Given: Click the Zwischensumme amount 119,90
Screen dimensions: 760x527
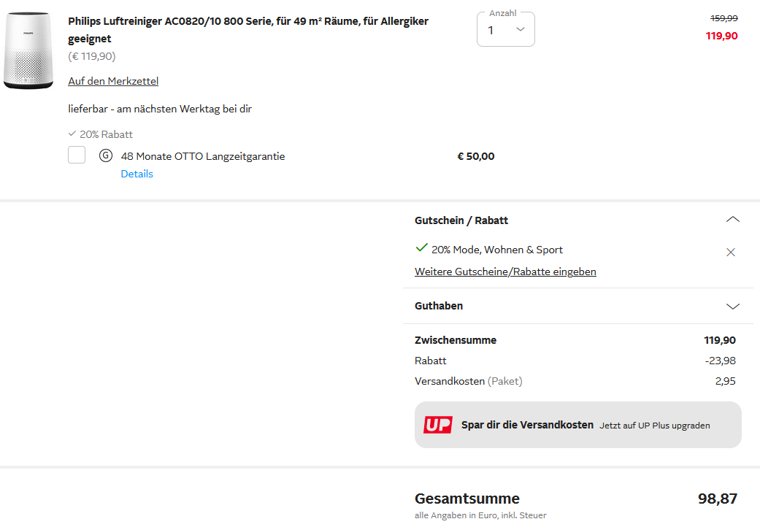Looking at the screenshot, I should point(720,340).
